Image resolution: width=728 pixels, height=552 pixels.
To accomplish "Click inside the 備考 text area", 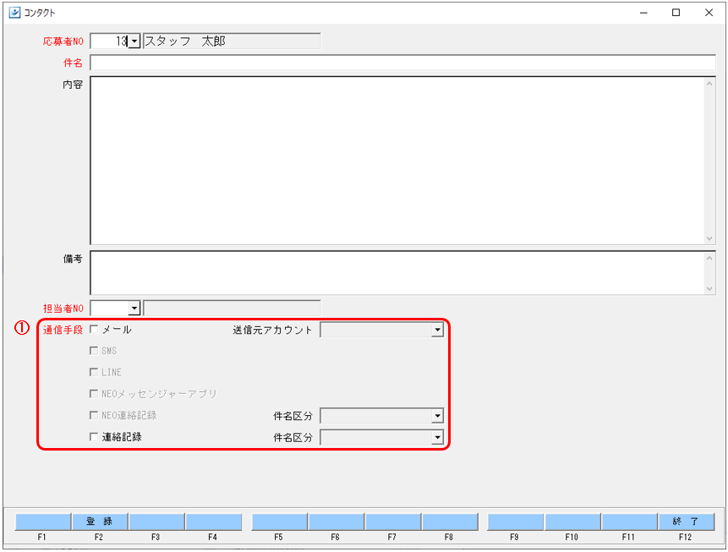I will pyautogui.click(x=397, y=272).
